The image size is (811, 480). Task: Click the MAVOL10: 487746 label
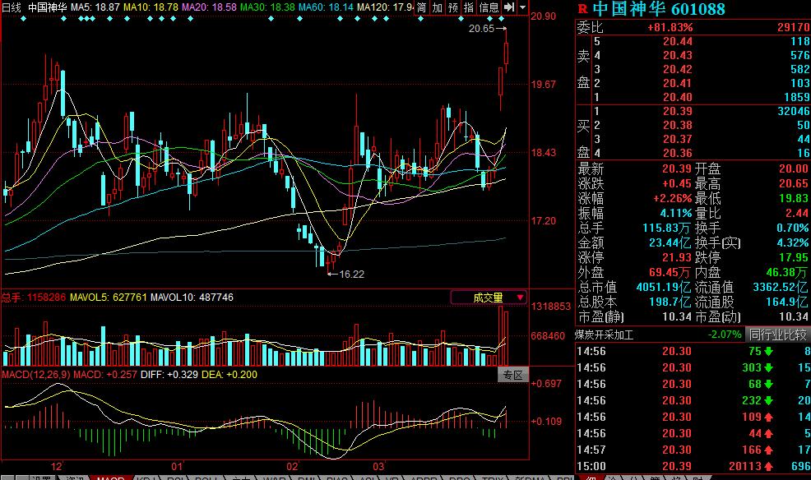[x=192, y=298]
